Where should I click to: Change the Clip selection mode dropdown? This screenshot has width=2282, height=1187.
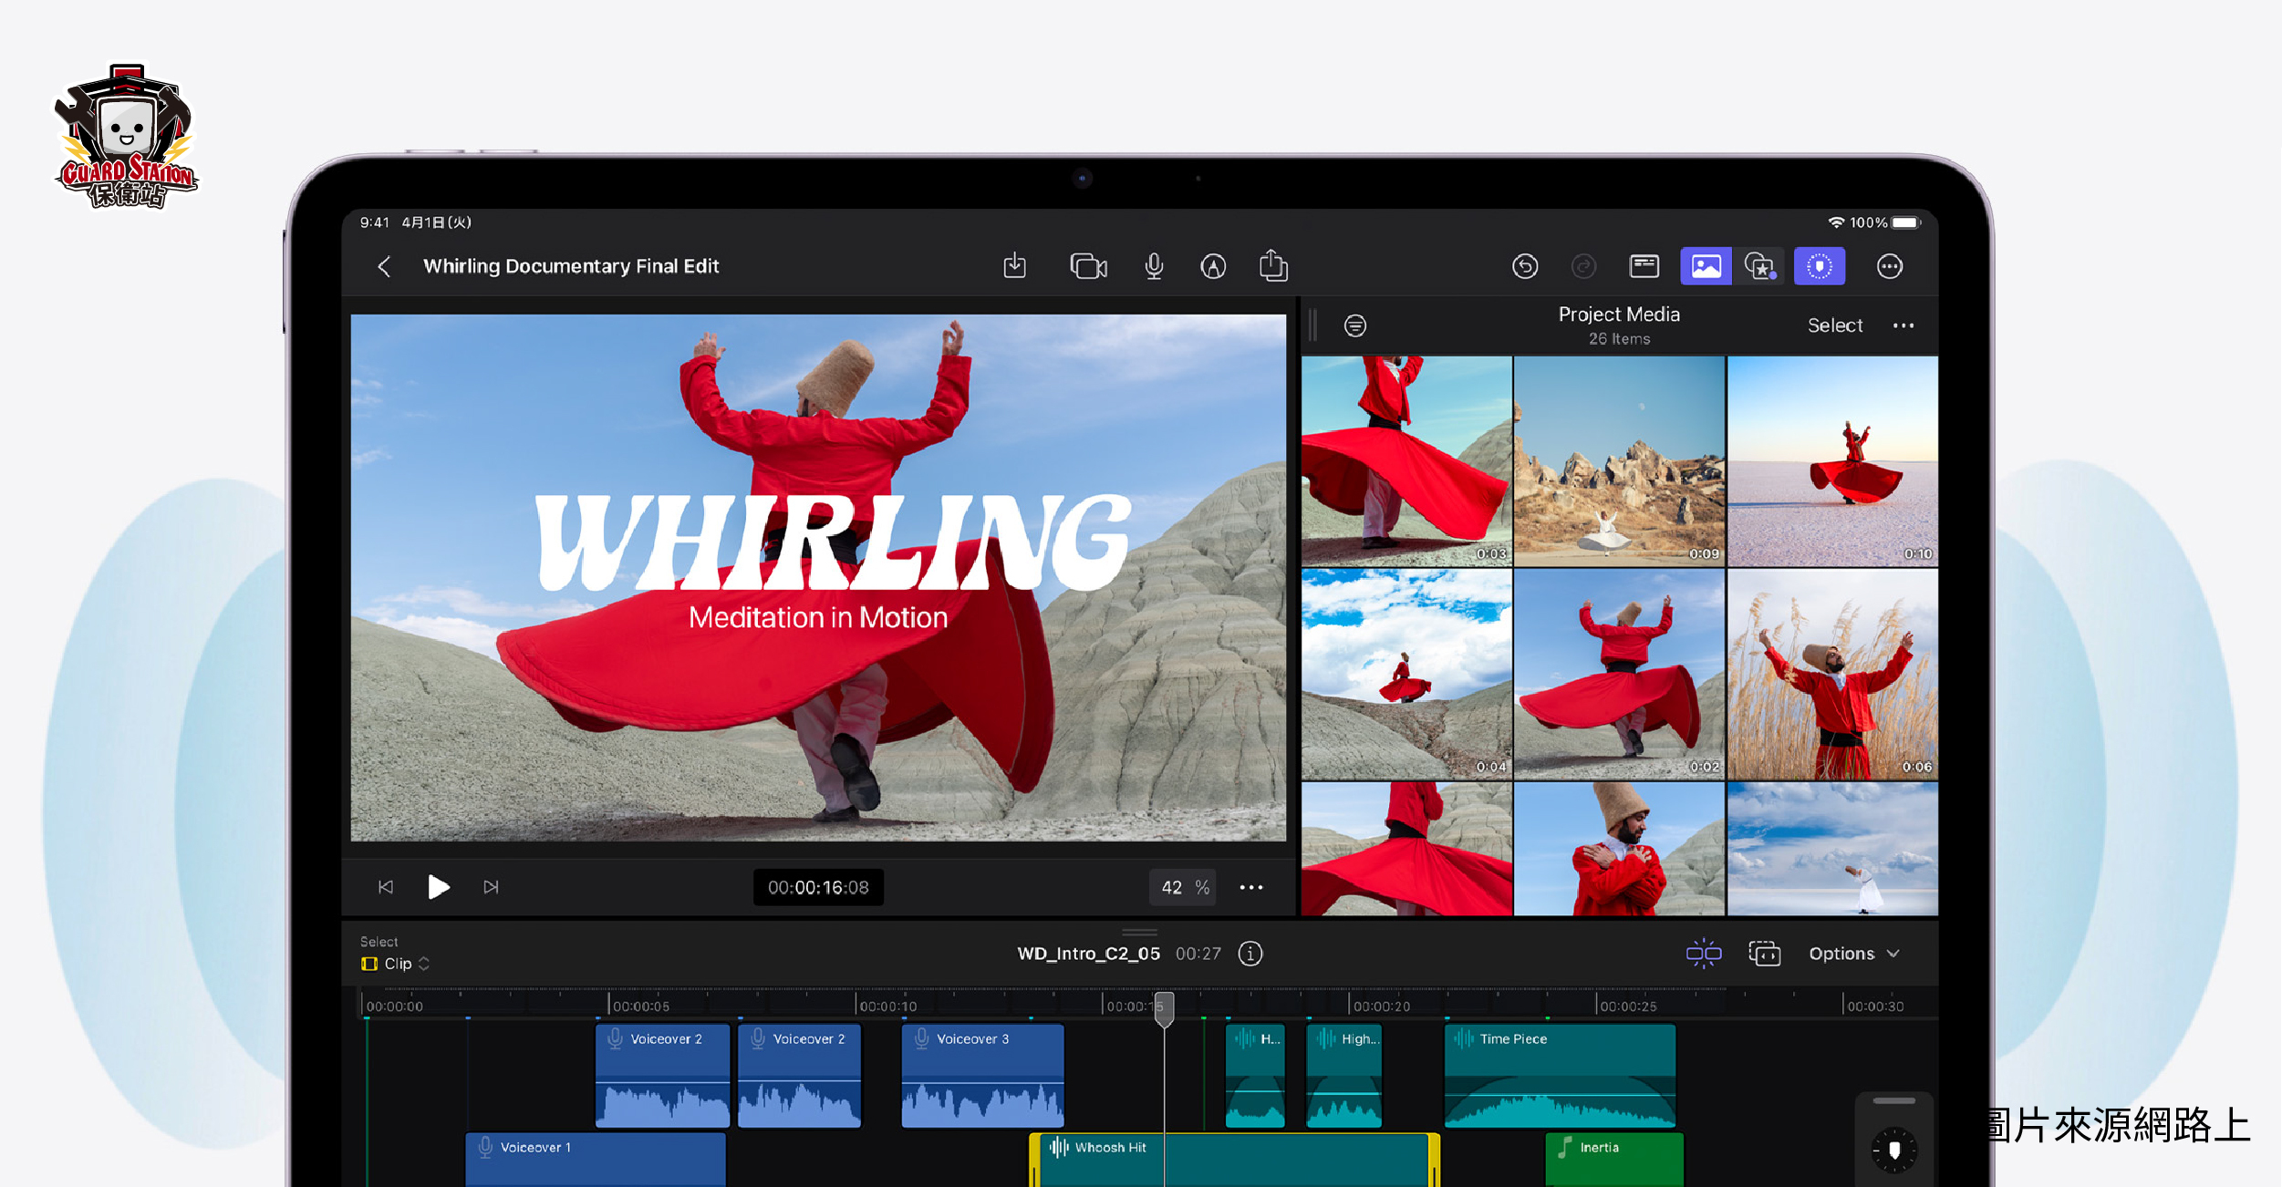(396, 964)
